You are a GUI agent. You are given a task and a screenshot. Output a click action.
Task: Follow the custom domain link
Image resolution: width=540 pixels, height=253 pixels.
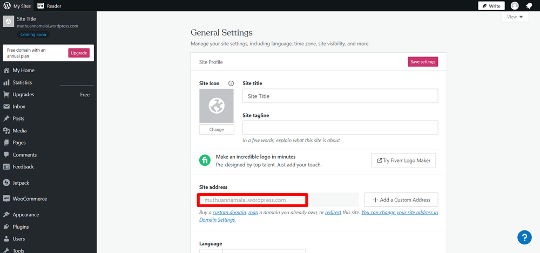(x=229, y=213)
